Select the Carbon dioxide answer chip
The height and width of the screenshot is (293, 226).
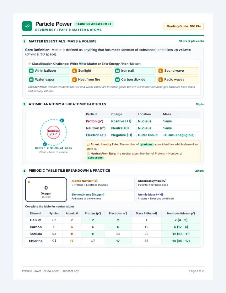(135, 80)
